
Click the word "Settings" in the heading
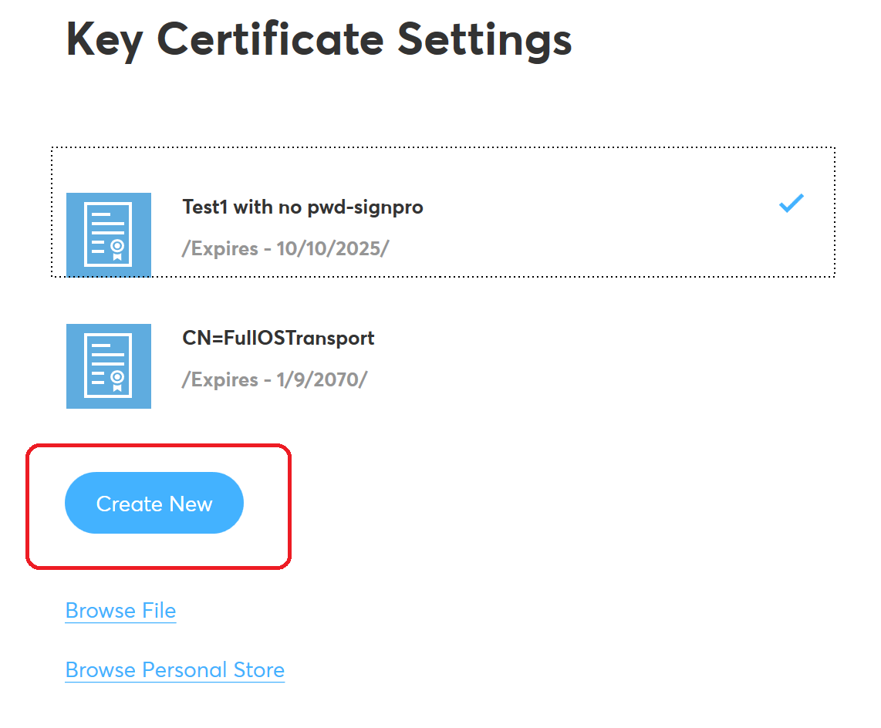coord(484,40)
